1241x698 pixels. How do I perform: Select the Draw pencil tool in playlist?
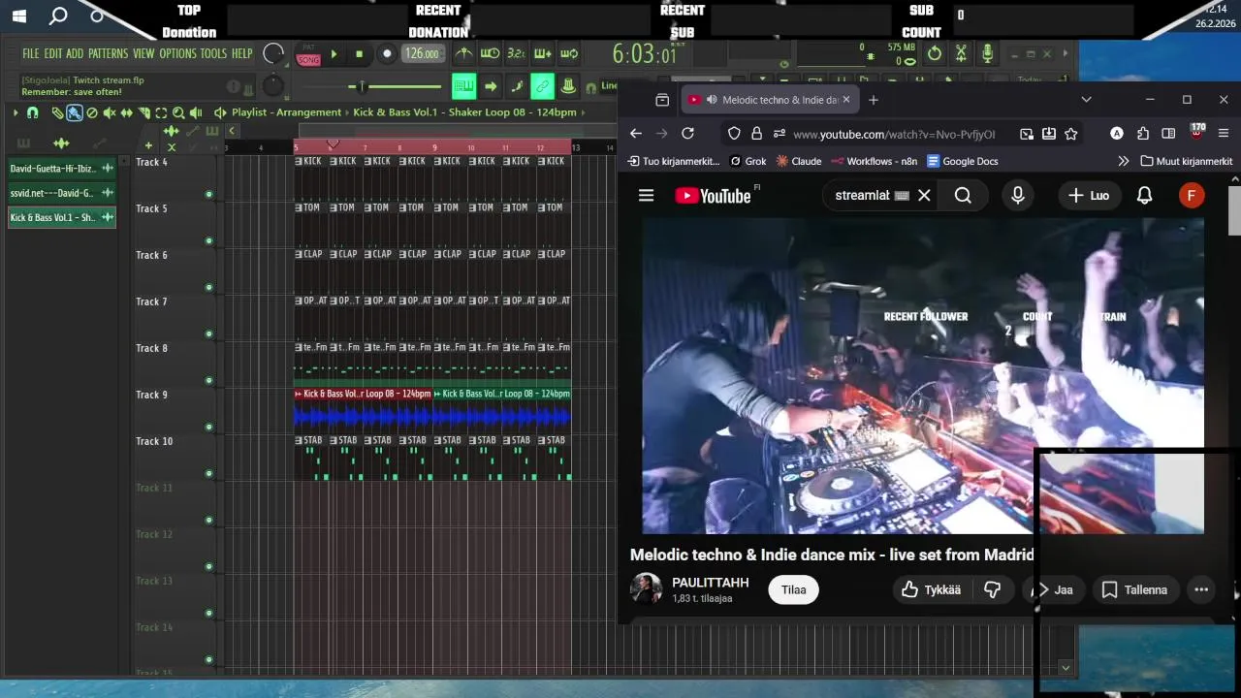click(57, 112)
